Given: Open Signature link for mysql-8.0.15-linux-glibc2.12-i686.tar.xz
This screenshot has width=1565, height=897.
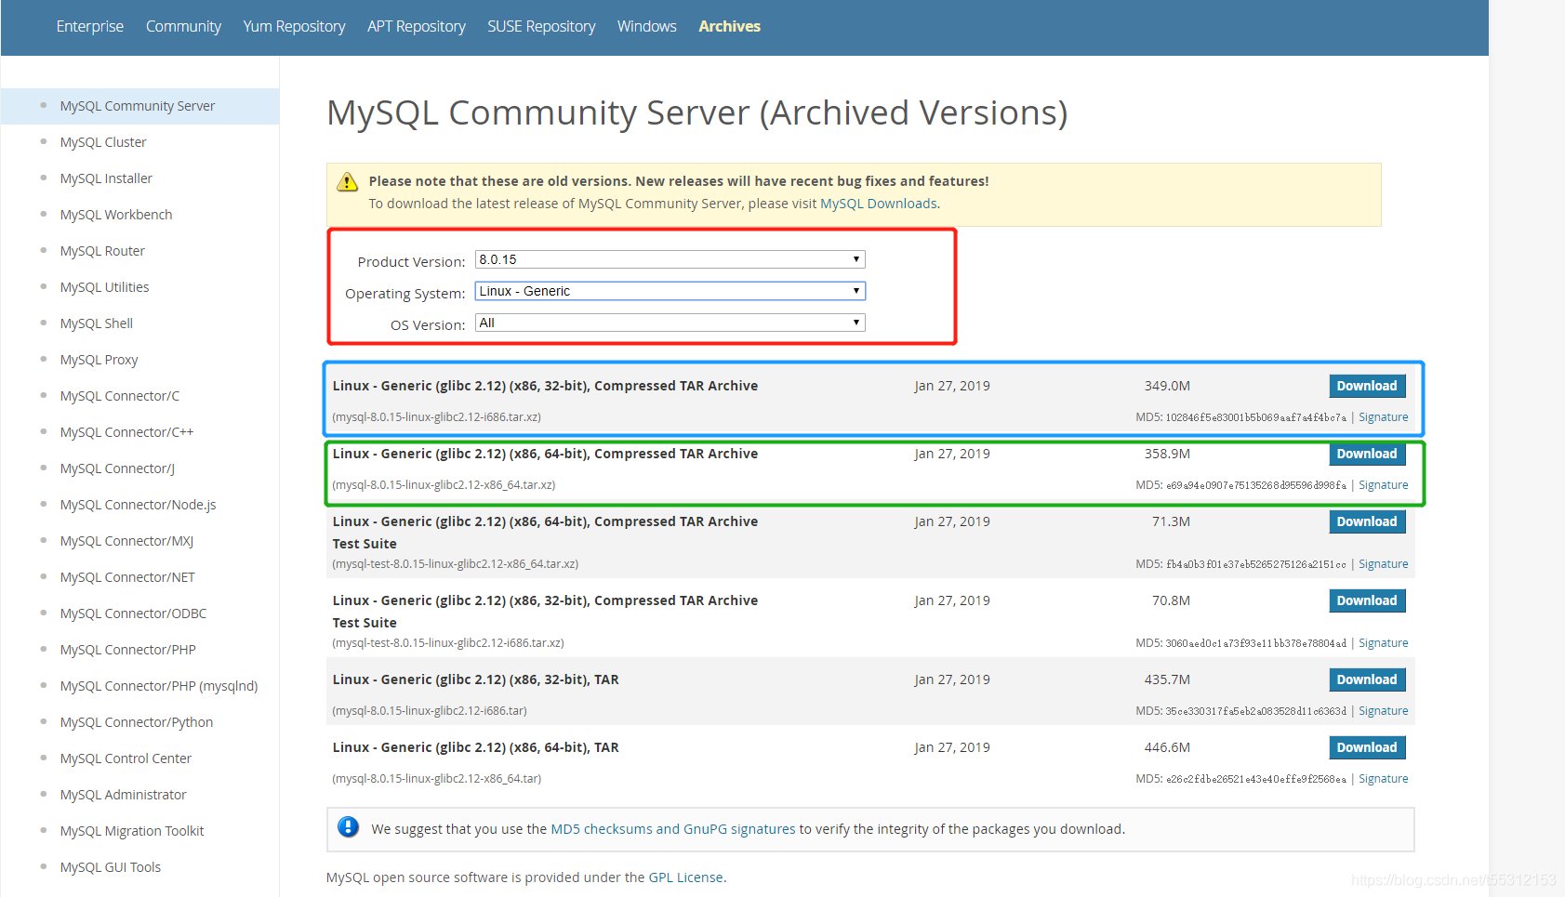Looking at the screenshot, I should pyautogui.click(x=1383, y=417).
